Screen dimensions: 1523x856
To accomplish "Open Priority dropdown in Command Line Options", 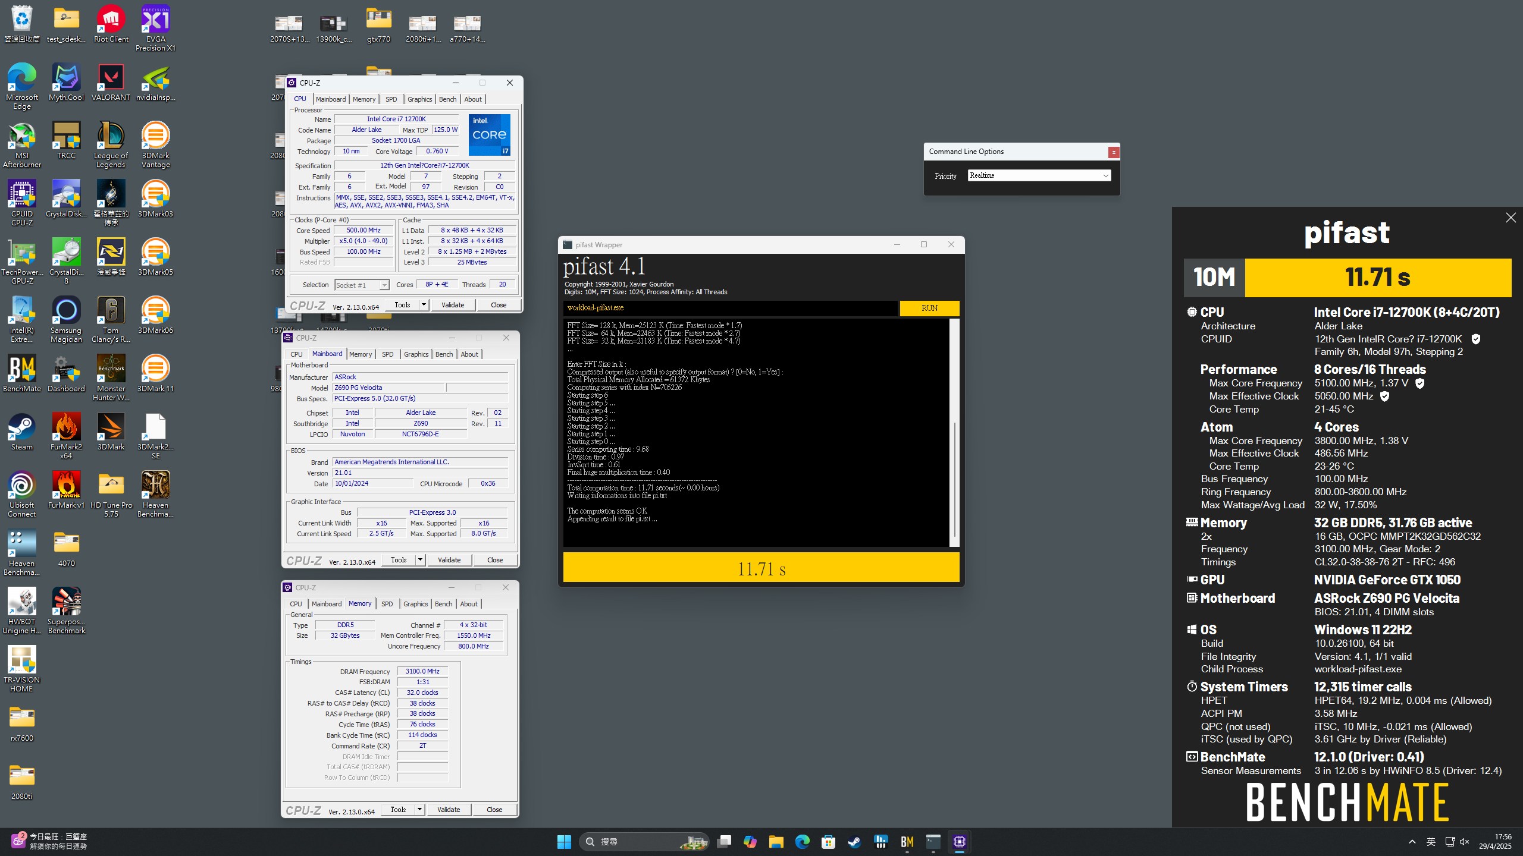I will tap(1039, 175).
